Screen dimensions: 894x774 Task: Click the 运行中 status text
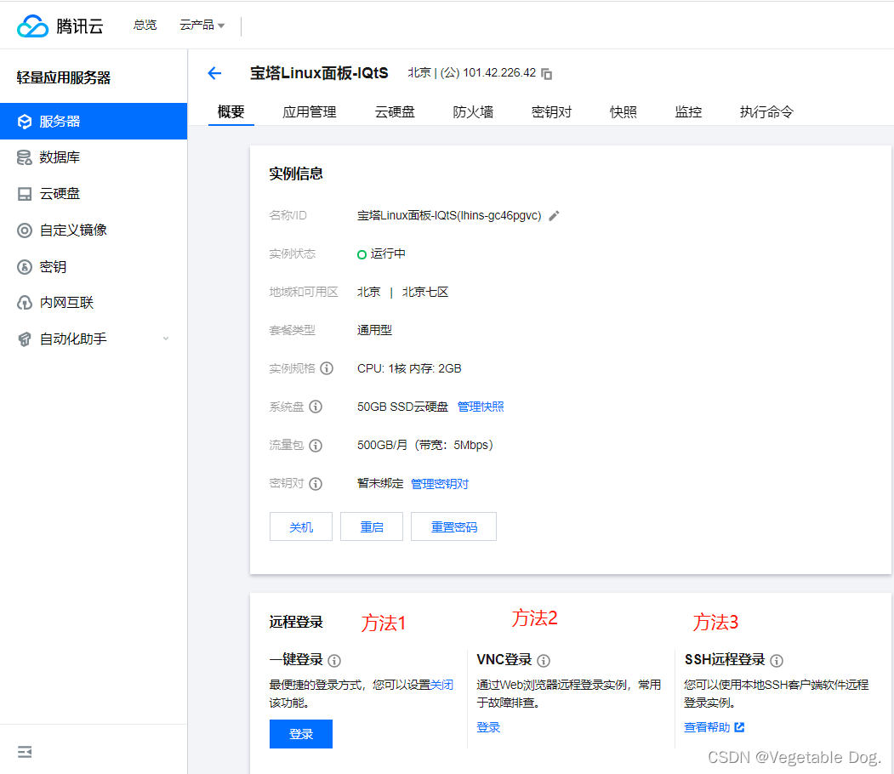pos(388,253)
